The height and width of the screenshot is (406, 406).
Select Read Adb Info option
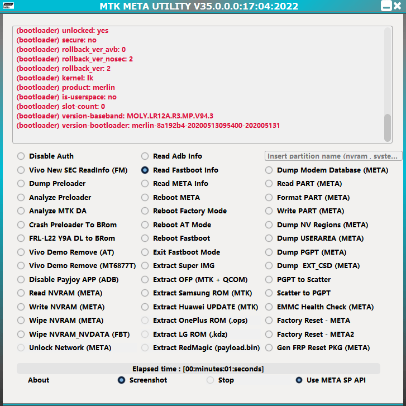click(145, 156)
